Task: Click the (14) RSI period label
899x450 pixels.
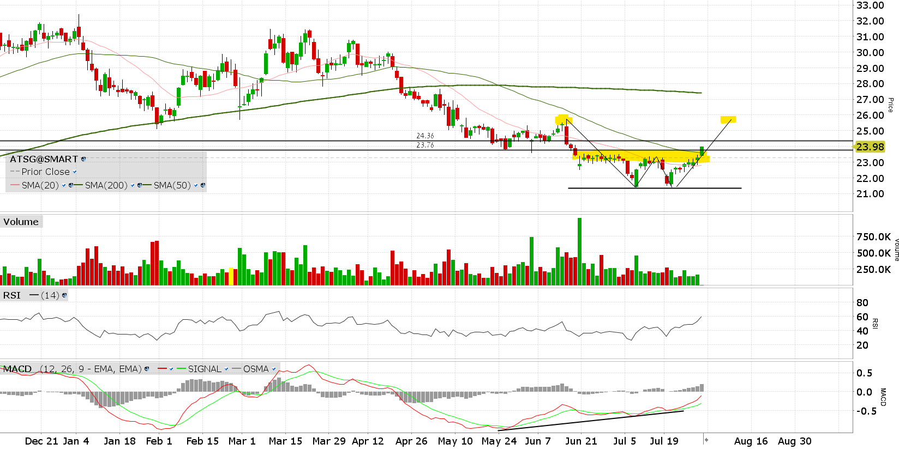Action: pyautogui.click(x=51, y=295)
